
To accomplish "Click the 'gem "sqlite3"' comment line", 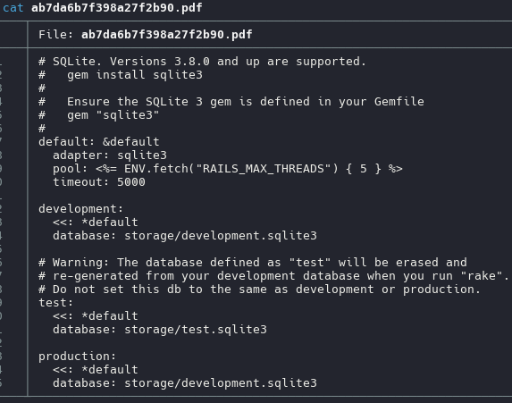I will point(98,115).
